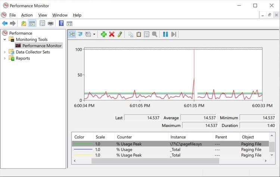280x177 pixels.
Task: Click the Back arrow in the top toolbar
Action: pyautogui.click(x=5, y=23)
